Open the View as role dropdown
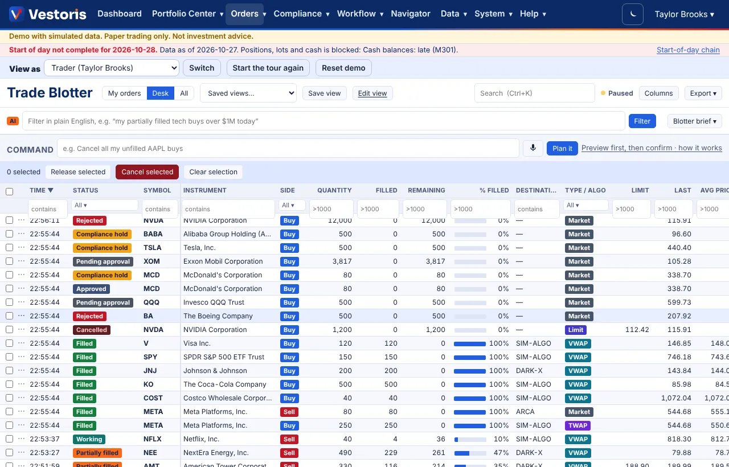729x467 pixels. click(x=112, y=68)
